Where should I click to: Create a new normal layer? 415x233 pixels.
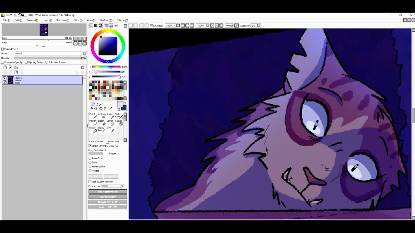(x=5, y=67)
